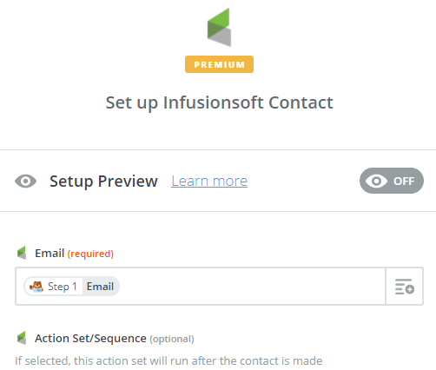Select the Step 1 Email mapped field pill
The image size is (436, 370).
[71, 287]
